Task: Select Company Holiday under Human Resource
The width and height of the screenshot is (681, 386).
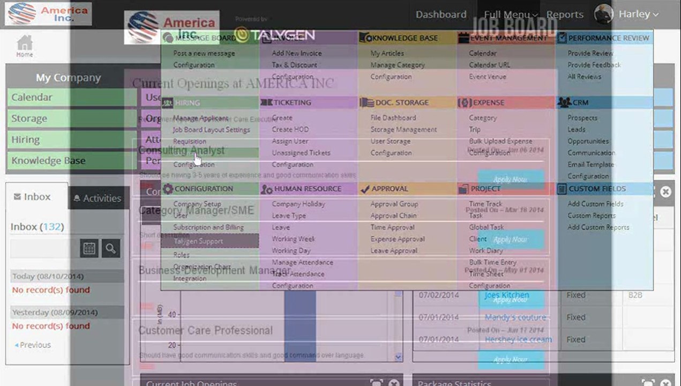Action: (298, 204)
